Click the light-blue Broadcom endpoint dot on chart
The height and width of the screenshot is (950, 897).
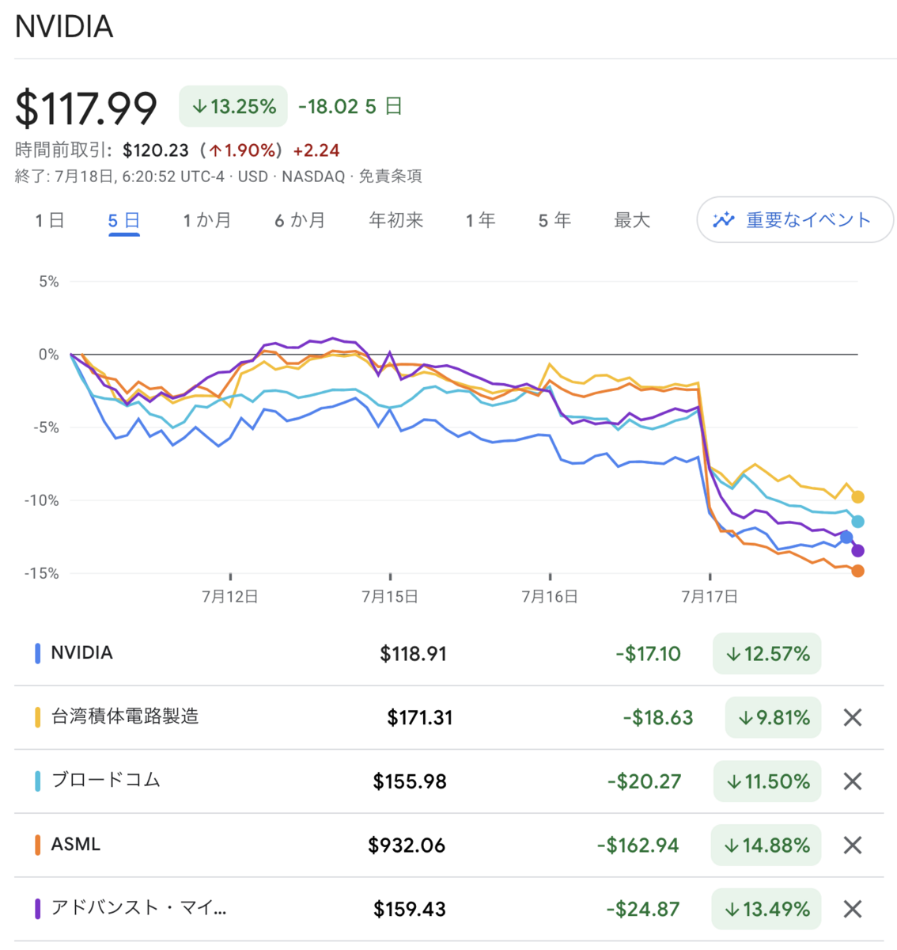coord(857,522)
